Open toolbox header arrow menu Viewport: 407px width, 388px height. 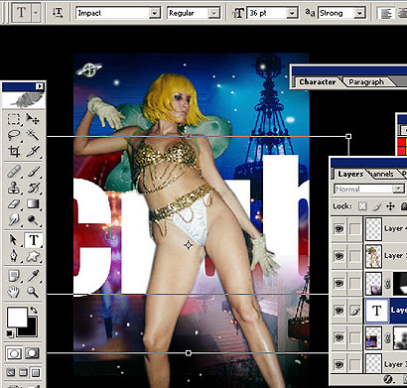[40, 86]
